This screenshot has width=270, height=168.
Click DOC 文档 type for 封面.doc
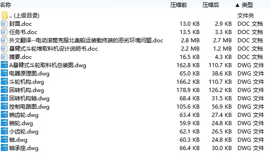point(250,24)
